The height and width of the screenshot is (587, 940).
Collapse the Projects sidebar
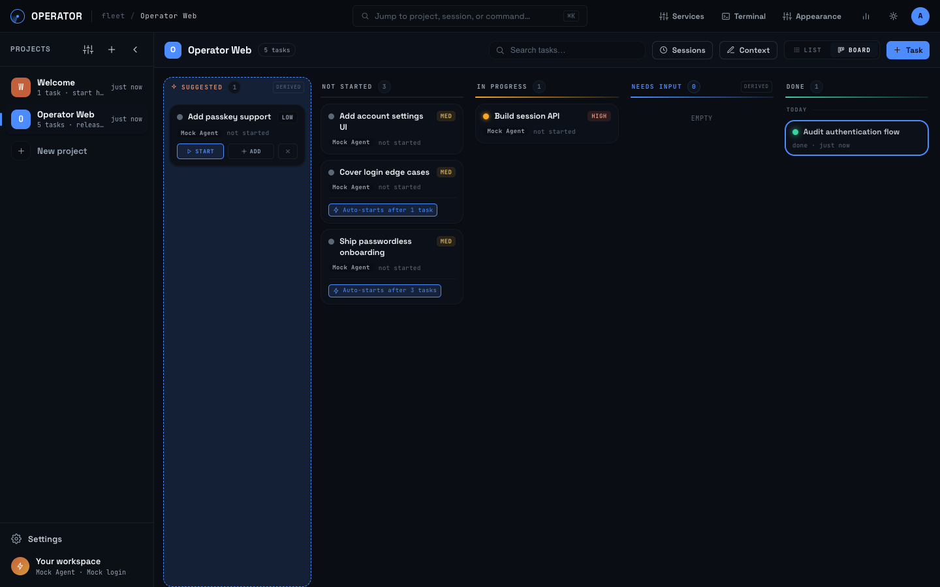tap(135, 50)
